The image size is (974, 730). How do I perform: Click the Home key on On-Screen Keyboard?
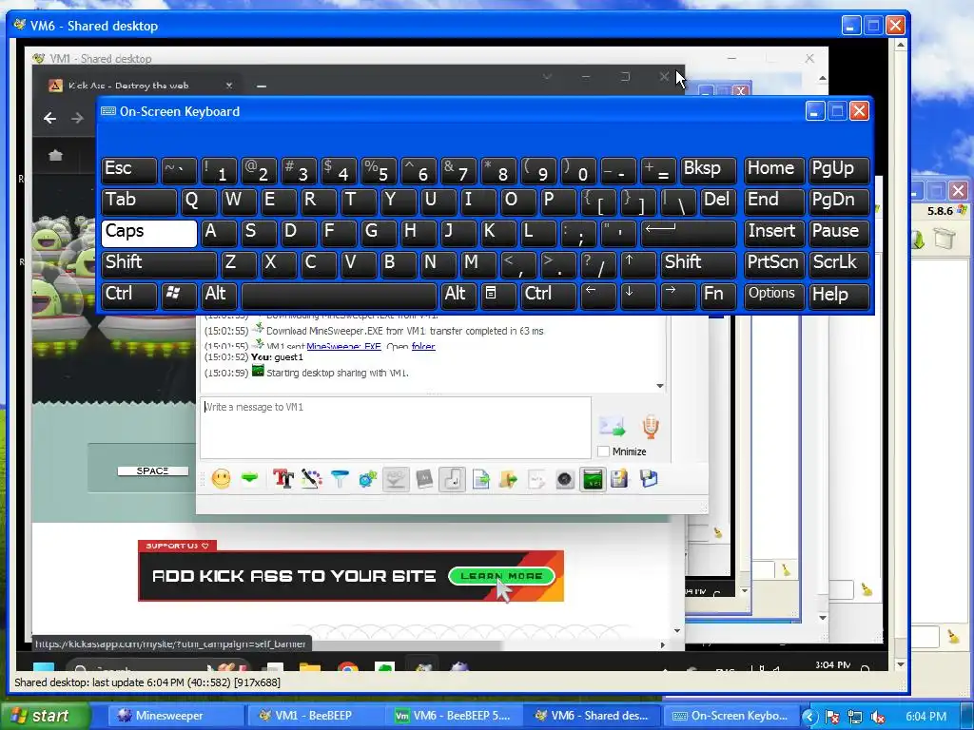(774, 170)
